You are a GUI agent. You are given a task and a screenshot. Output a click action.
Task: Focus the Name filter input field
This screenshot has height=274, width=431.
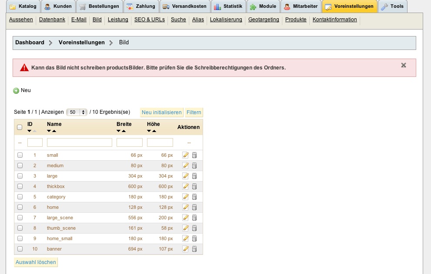coord(80,142)
